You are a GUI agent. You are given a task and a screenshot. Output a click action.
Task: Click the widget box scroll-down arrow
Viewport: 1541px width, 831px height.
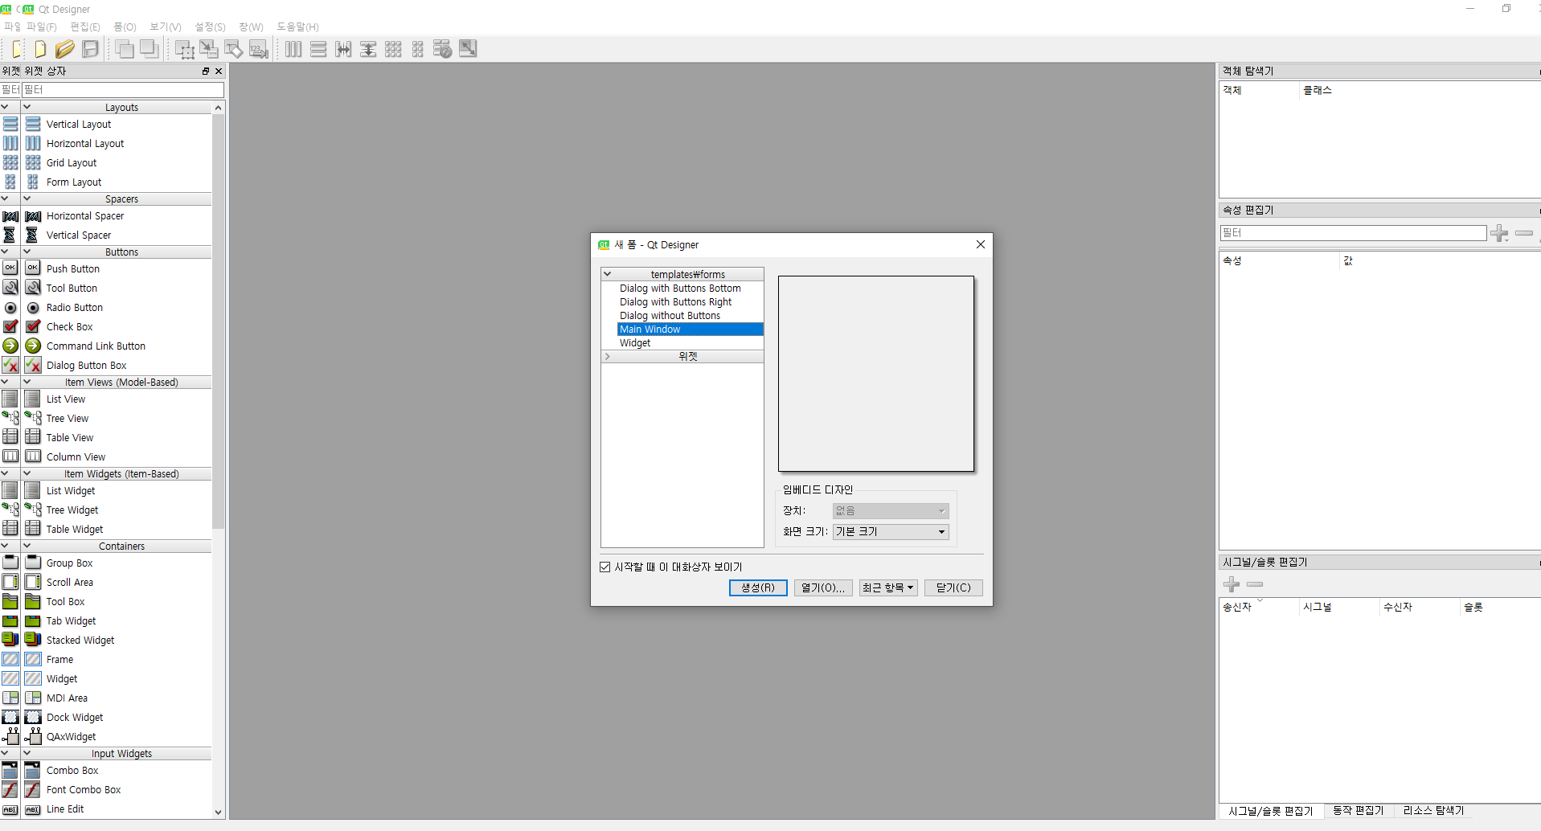click(x=218, y=812)
